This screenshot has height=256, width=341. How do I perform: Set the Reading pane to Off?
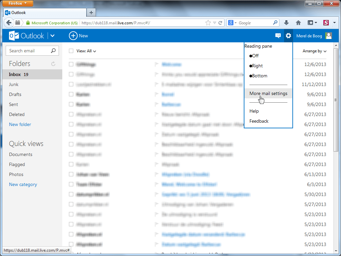point(254,56)
